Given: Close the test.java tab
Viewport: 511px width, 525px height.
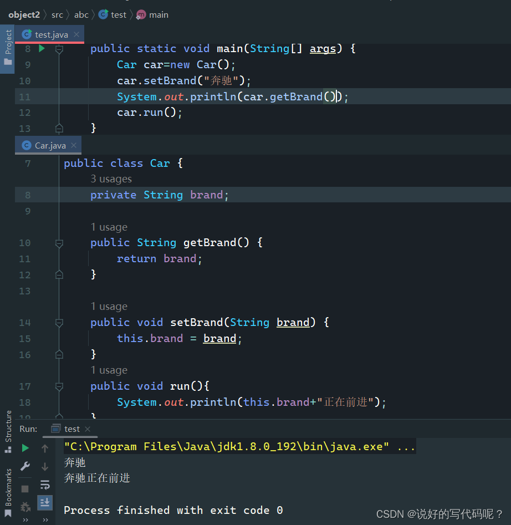Looking at the screenshot, I should (x=76, y=34).
